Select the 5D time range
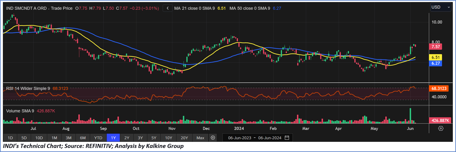Viewport: 456px width, 152px height. (24, 138)
